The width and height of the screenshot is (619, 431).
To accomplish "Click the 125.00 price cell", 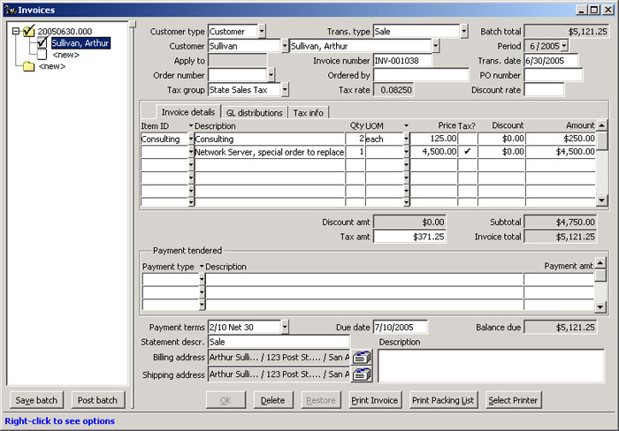I will click(x=434, y=139).
